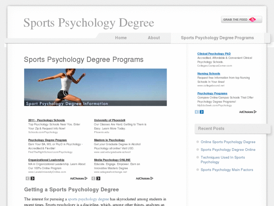The width and height of the screenshot is (274, 206).
Task: Follow the 'sports psychology degree' inline link
Action: [x=88, y=199]
